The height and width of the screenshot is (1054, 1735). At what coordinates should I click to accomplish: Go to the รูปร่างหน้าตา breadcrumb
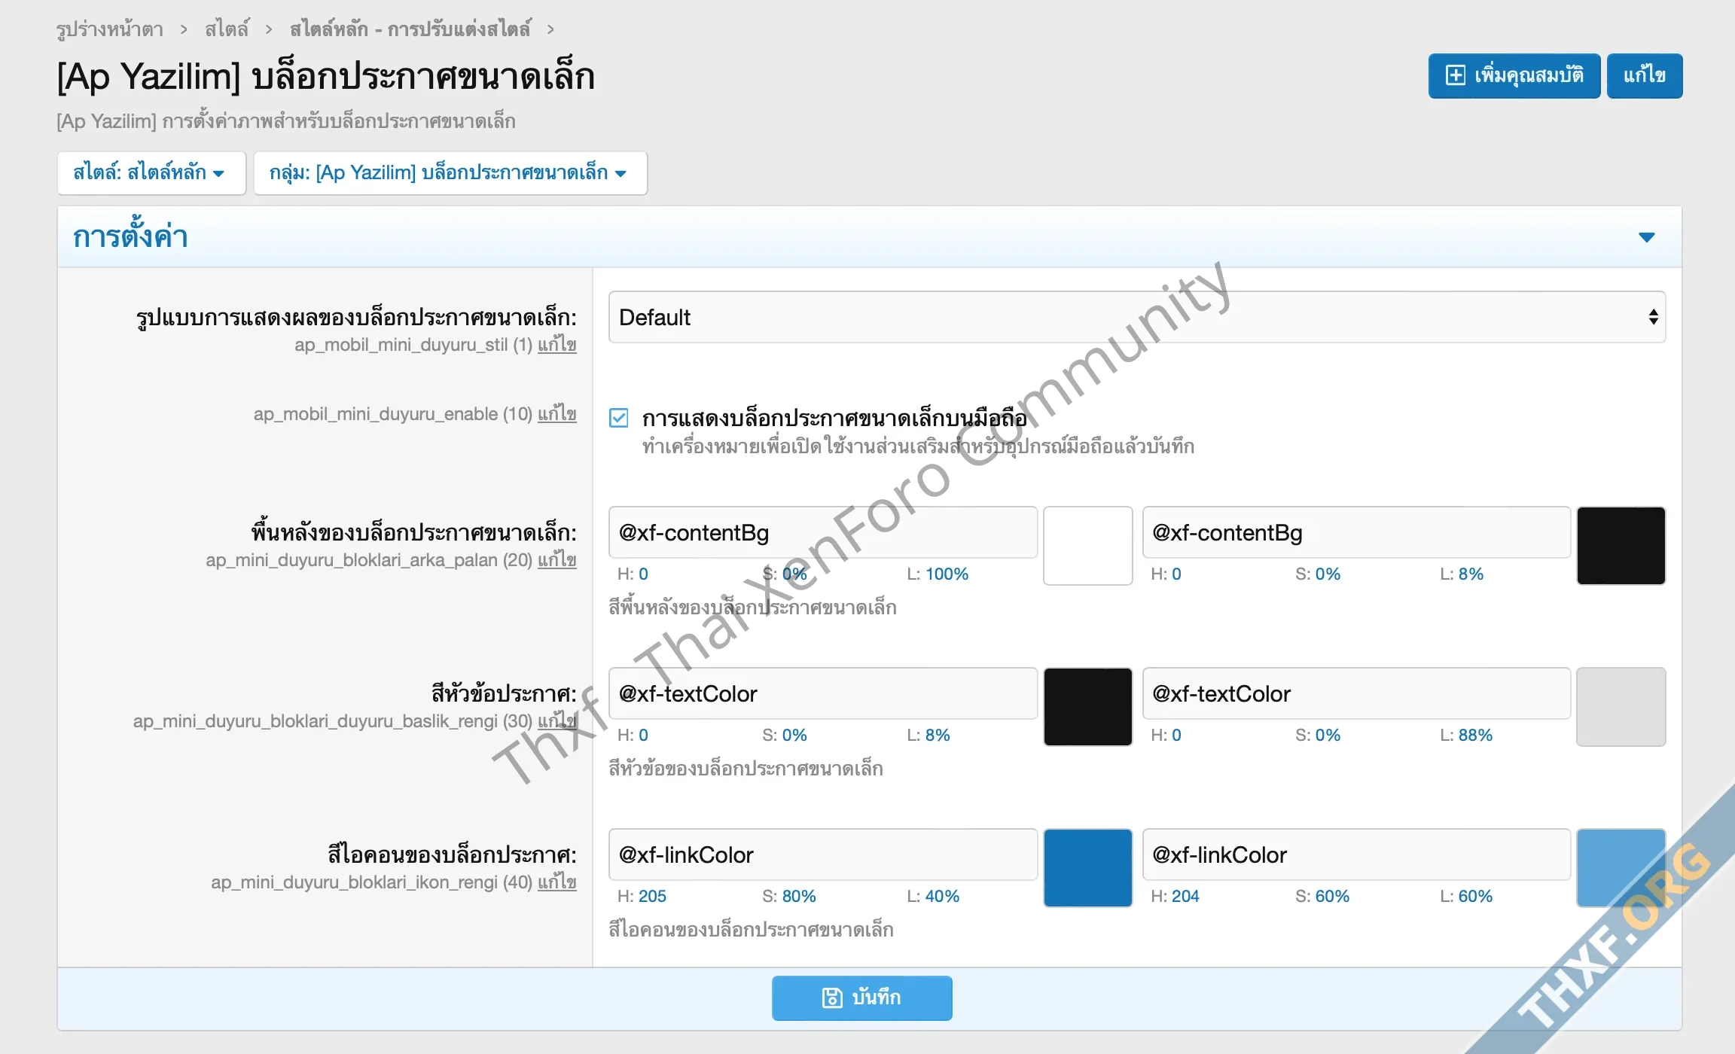click(x=110, y=29)
